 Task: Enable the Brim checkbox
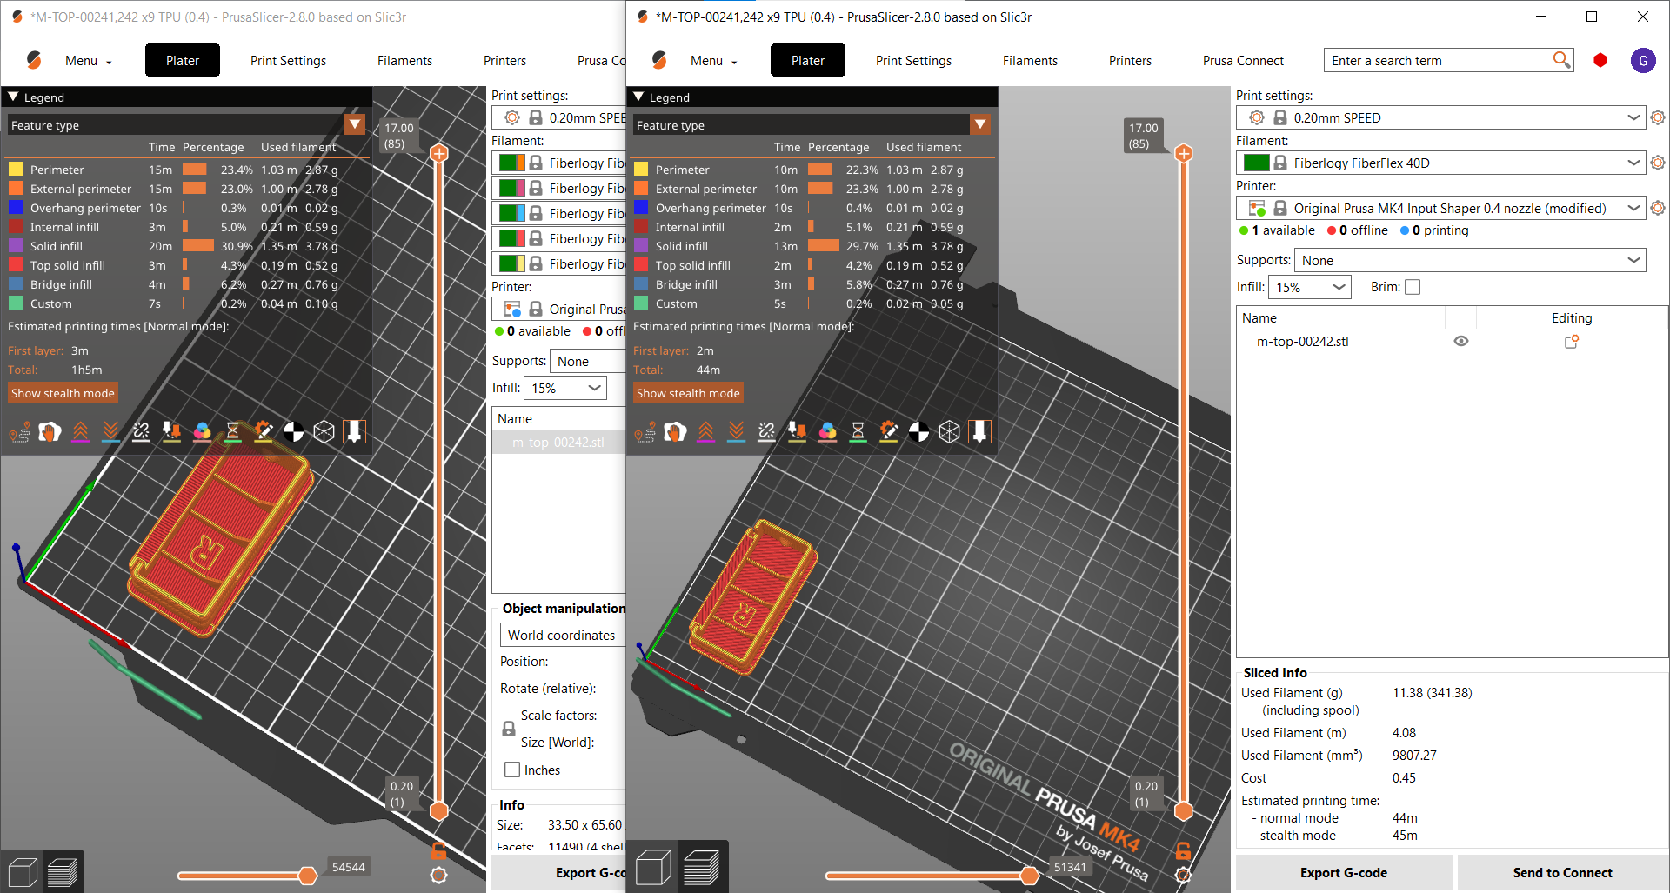(1413, 287)
